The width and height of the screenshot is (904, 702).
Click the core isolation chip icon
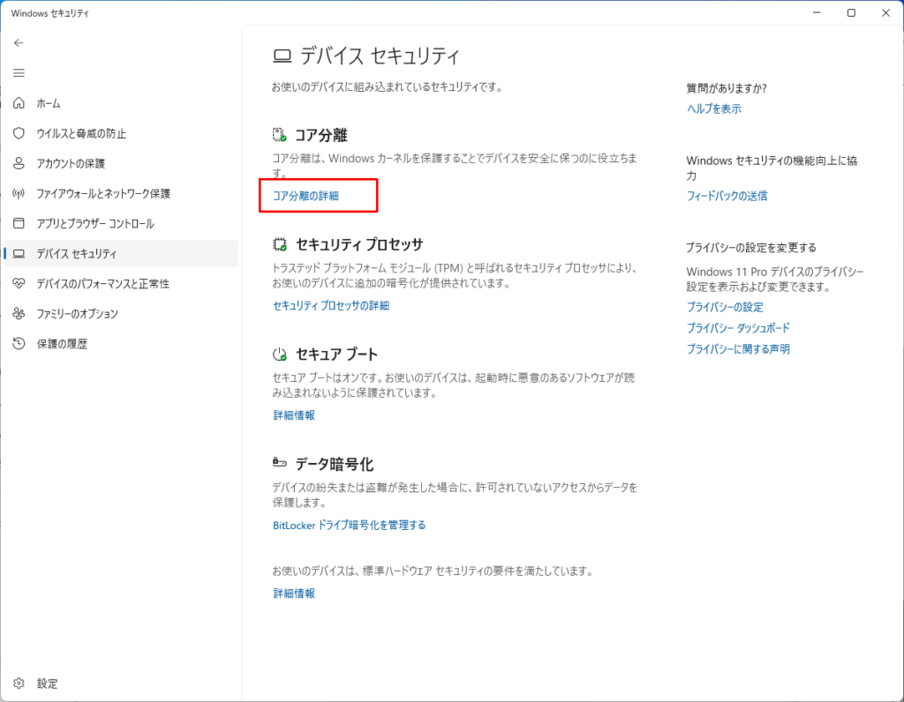click(280, 135)
